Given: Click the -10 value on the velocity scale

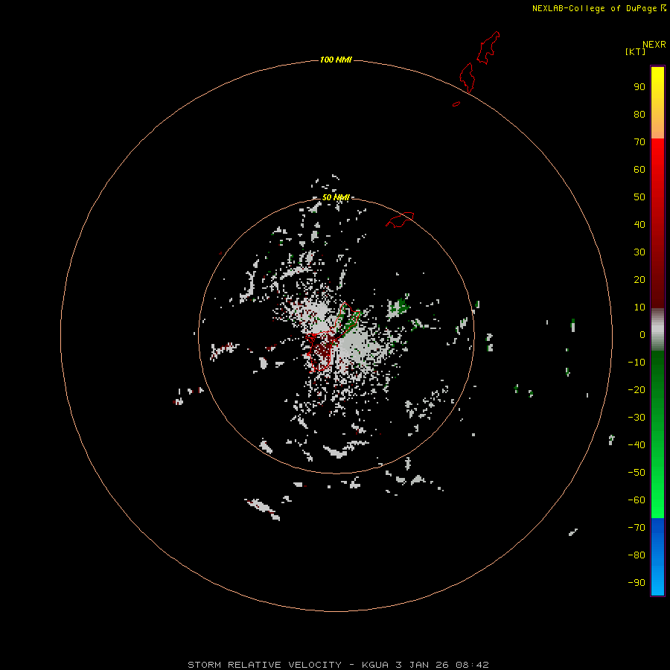Looking at the screenshot, I should click(x=636, y=363).
